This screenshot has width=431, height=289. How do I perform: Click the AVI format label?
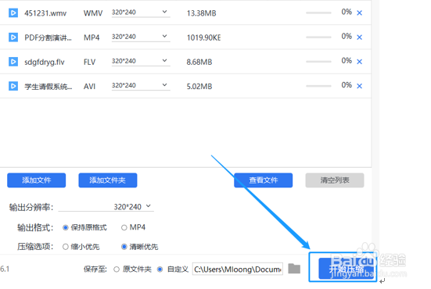pyautogui.click(x=90, y=87)
